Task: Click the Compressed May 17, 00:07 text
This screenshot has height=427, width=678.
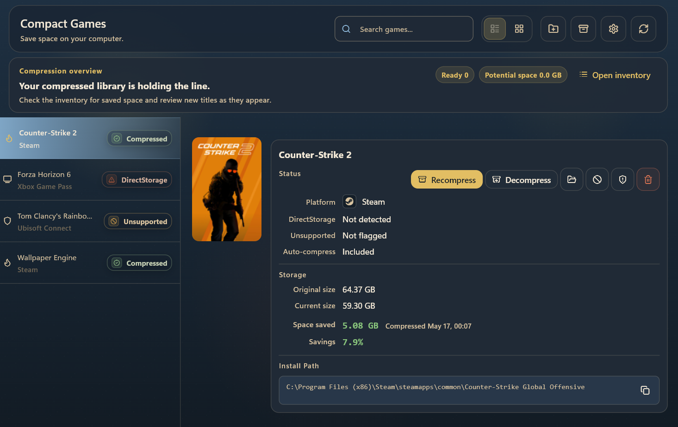Action: 429,326
